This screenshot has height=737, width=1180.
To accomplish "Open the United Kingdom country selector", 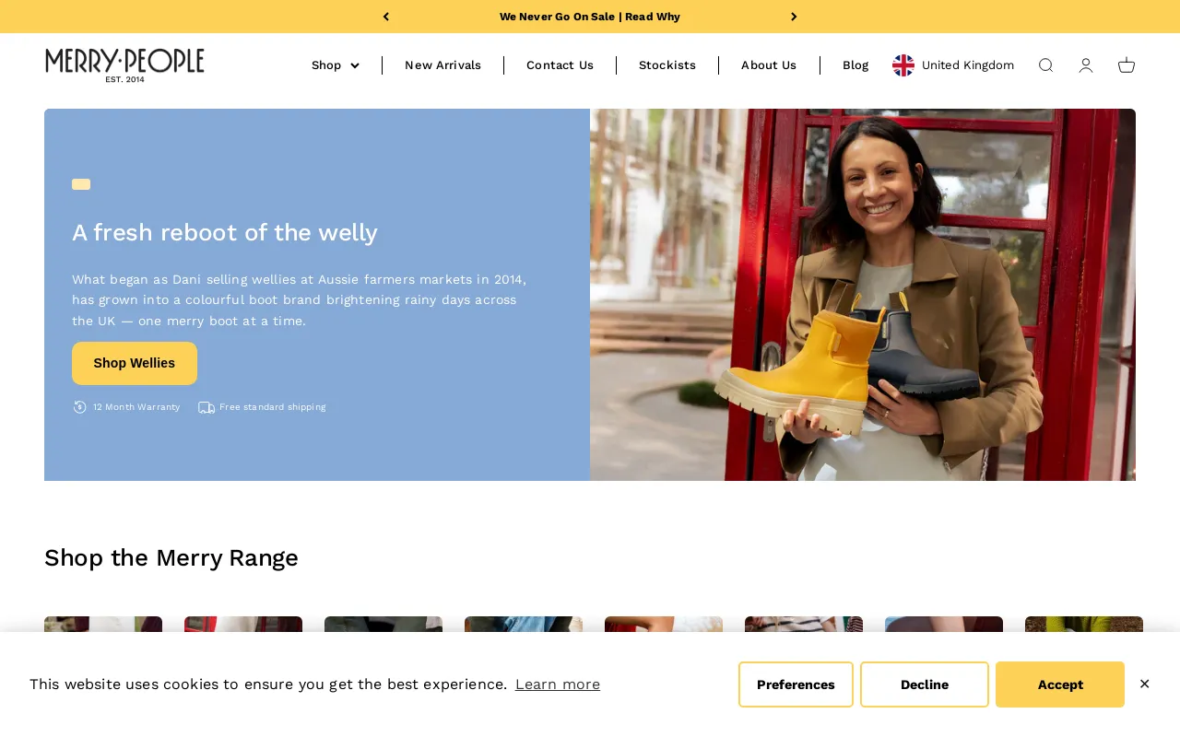I will coord(953,65).
